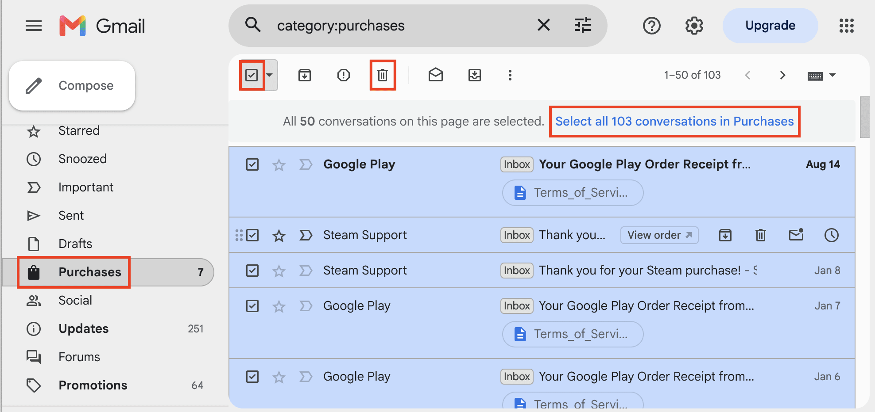Uncheck the Google Play Aug 14 email
Screen dimensions: 875x412
pos(252,164)
